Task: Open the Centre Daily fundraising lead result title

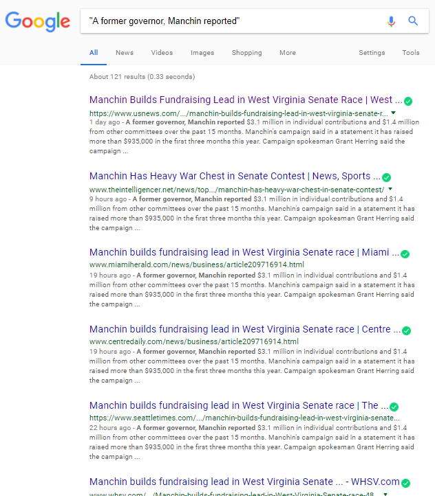Action: [x=245, y=329]
